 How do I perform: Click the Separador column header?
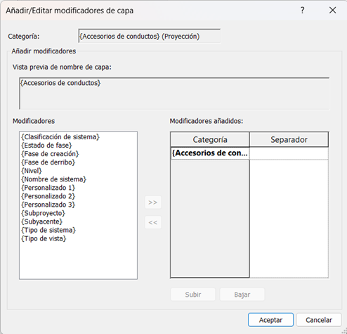point(289,139)
